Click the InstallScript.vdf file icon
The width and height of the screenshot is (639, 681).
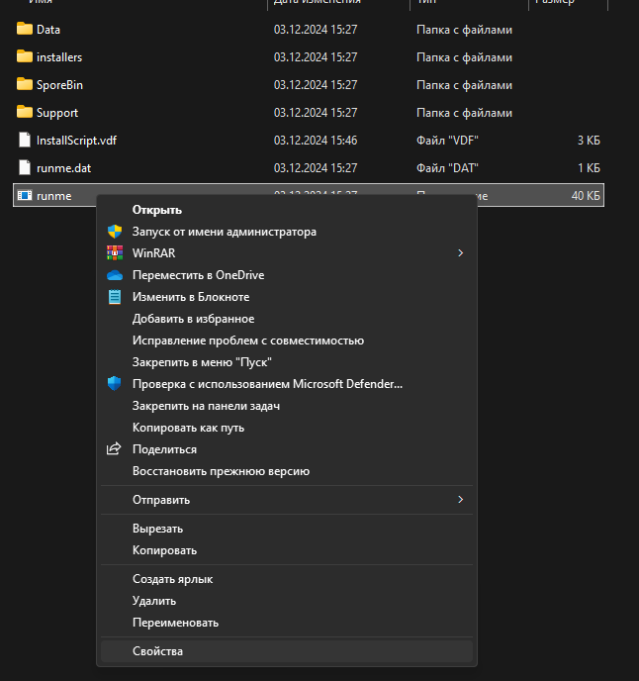coord(25,140)
